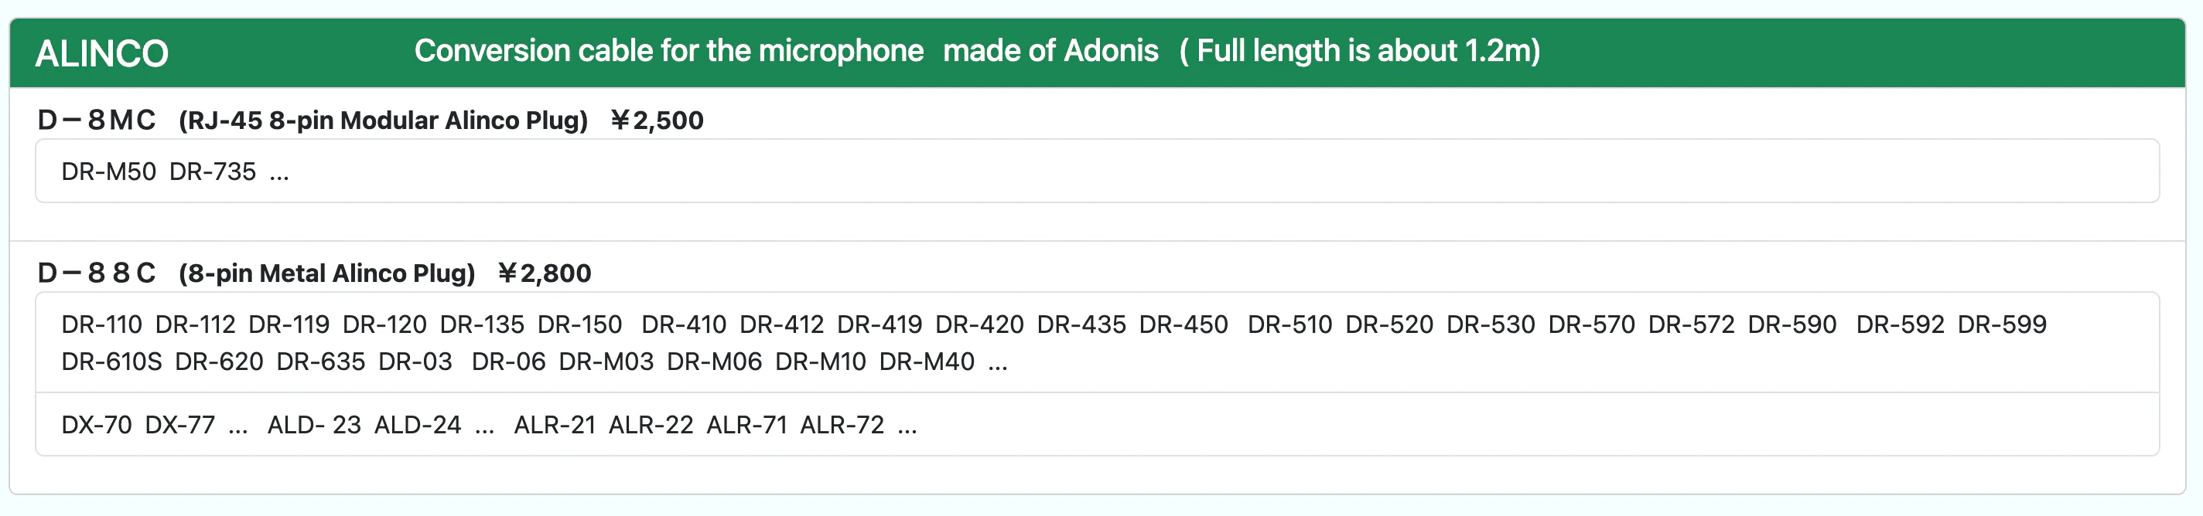Click the ¥2,800 price label

[545, 273]
